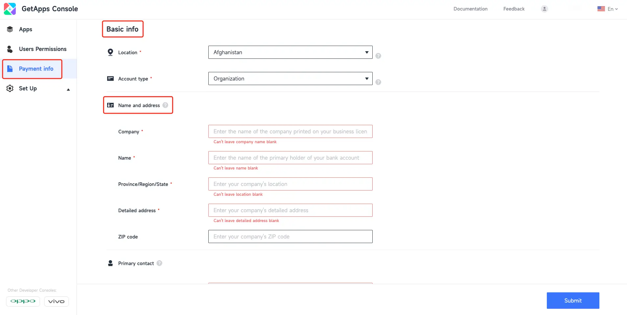627x315 pixels.
Task: Focus the Company name input field
Action: point(290,131)
